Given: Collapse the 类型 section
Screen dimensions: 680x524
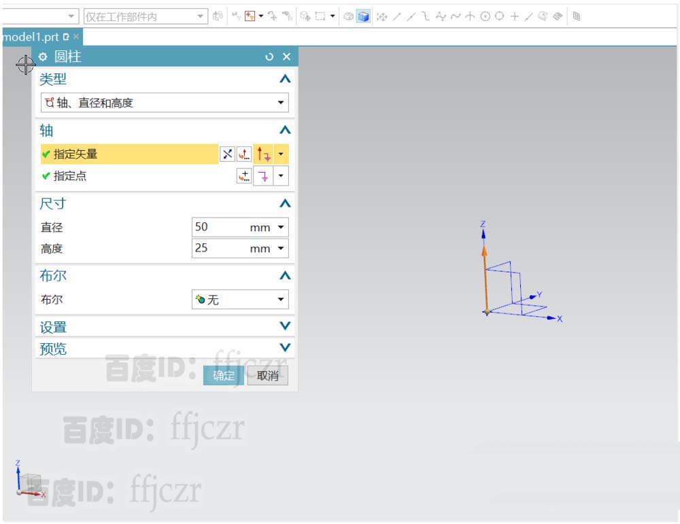Looking at the screenshot, I should (x=284, y=79).
